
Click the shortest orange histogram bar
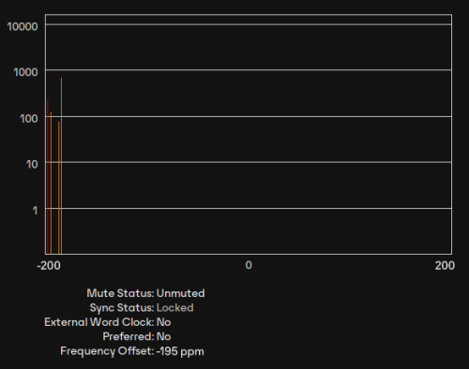pyautogui.click(x=58, y=187)
